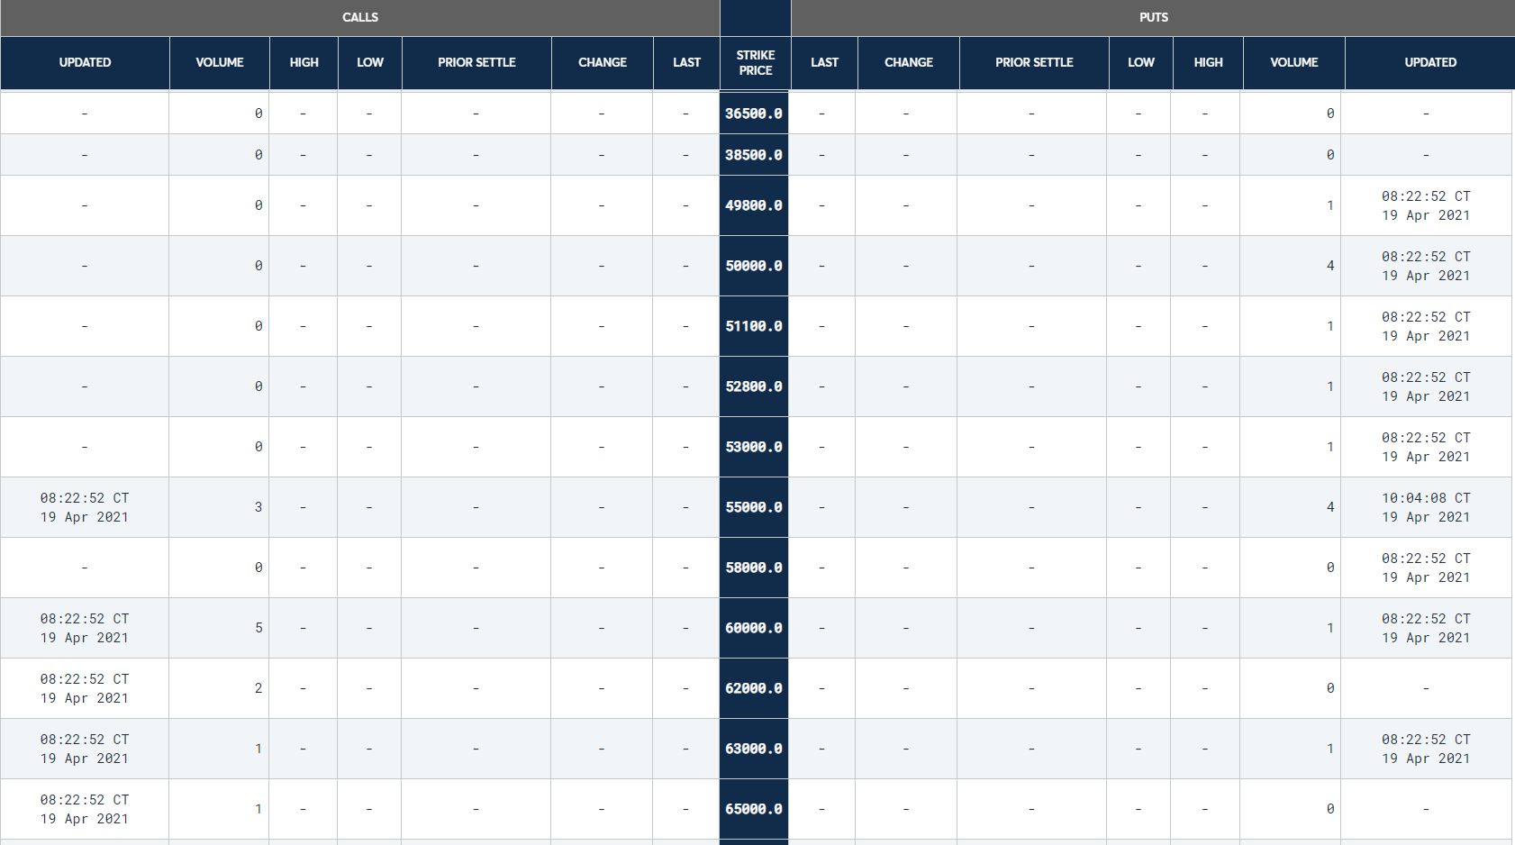The width and height of the screenshot is (1515, 845).
Task: Click the PUTS section header
Action: pyautogui.click(x=1153, y=17)
